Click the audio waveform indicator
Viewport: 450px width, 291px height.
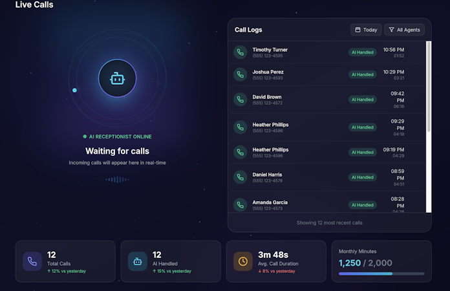[118, 180]
